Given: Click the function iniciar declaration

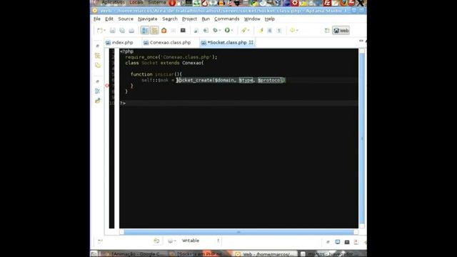Looking at the screenshot, I should (156, 74).
